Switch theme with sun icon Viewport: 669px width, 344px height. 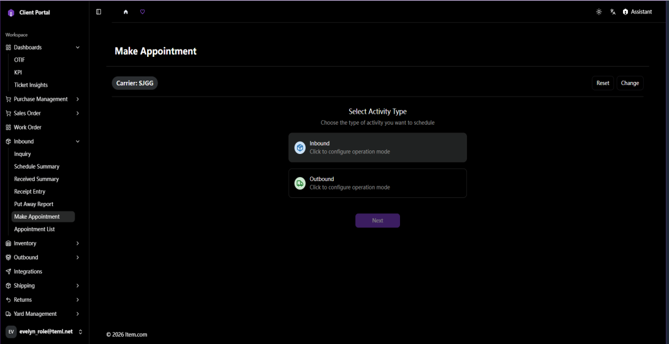click(x=599, y=12)
